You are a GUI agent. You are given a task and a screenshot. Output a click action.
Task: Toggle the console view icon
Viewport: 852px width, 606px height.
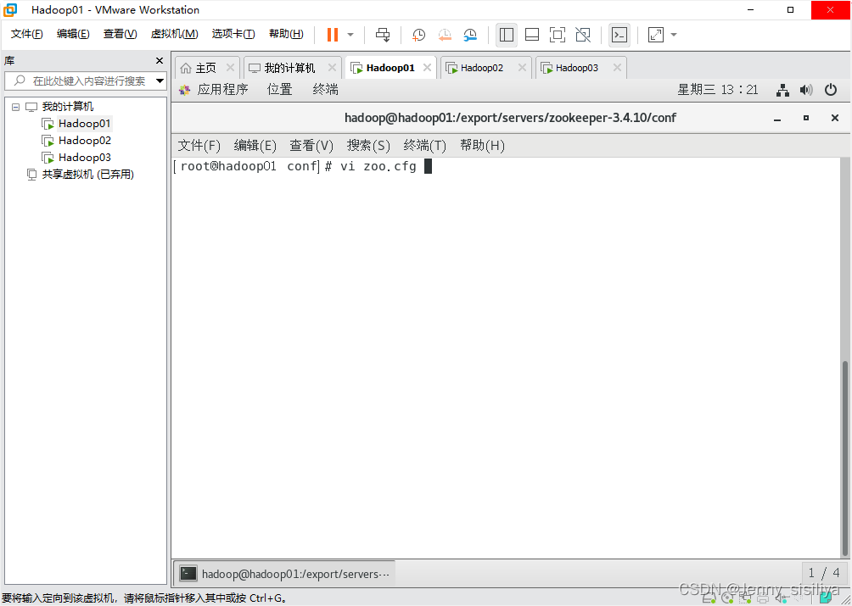coord(619,35)
